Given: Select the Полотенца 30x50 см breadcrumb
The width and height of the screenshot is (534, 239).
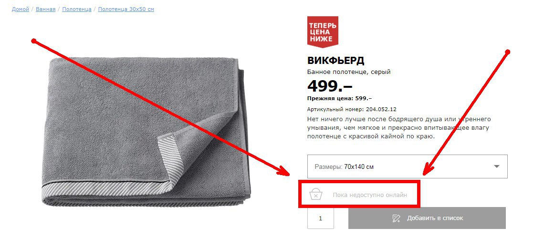Looking at the screenshot, I should pos(126,9).
